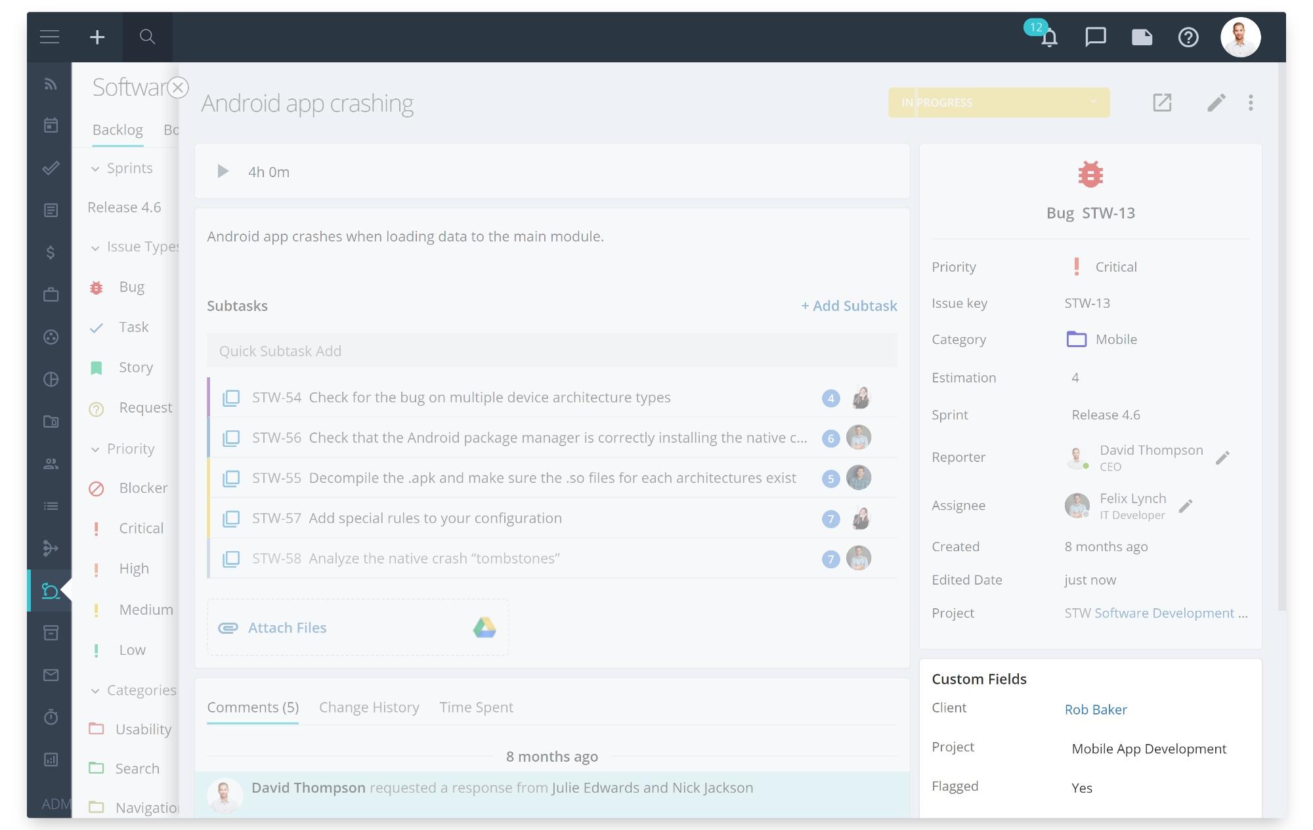
Task: Click the Quick Subtask Add field
Action: click(x=552, y=350)
